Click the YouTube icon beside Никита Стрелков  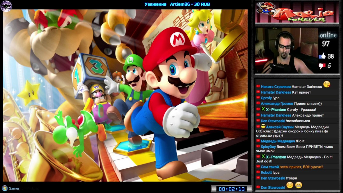tap(258, 87)
